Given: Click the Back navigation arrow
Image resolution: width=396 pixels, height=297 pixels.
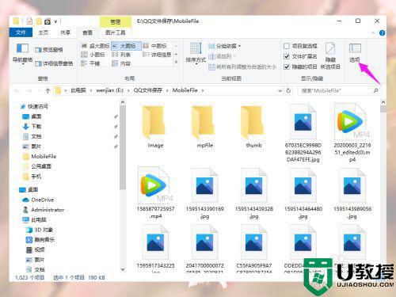Looking at the screenshot, I should pos(17,91).
